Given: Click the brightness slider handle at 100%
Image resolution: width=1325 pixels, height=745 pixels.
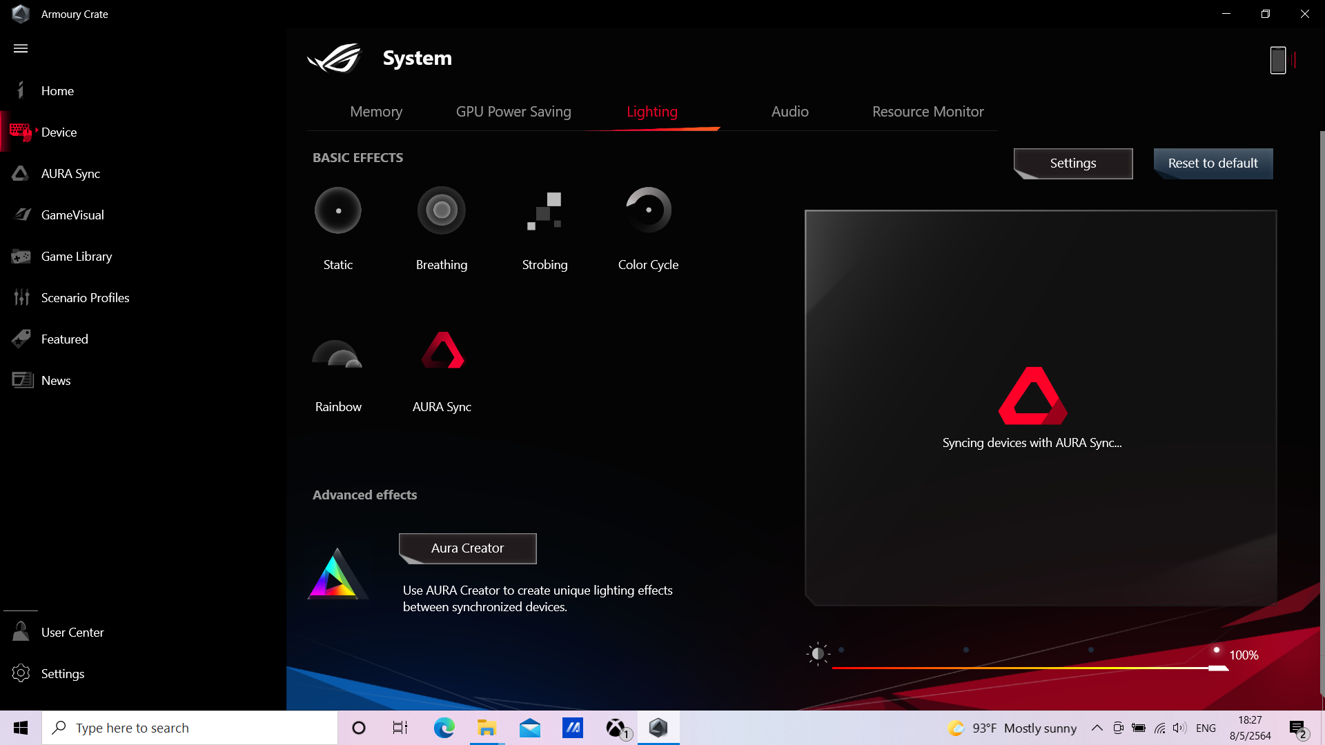Looking at the screenshot, I should tap(1217, 668).
